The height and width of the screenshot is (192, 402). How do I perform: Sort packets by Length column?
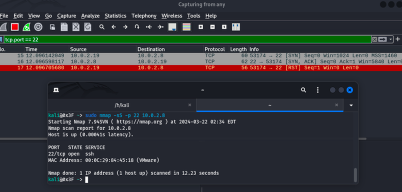click(x=238, y=49)
